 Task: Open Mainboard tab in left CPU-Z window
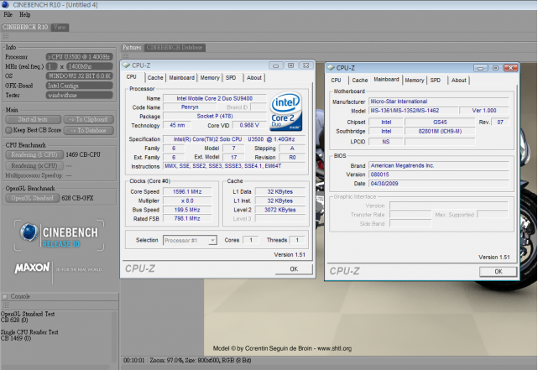[x=181, y=78]
